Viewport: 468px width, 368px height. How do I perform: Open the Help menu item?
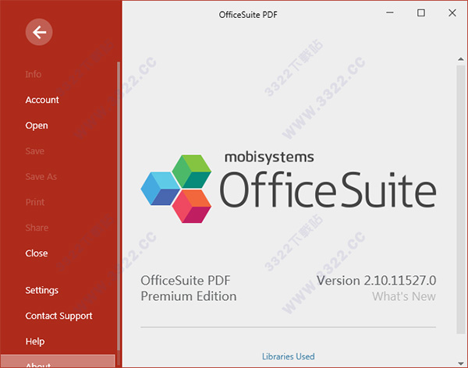click(35, 341)
